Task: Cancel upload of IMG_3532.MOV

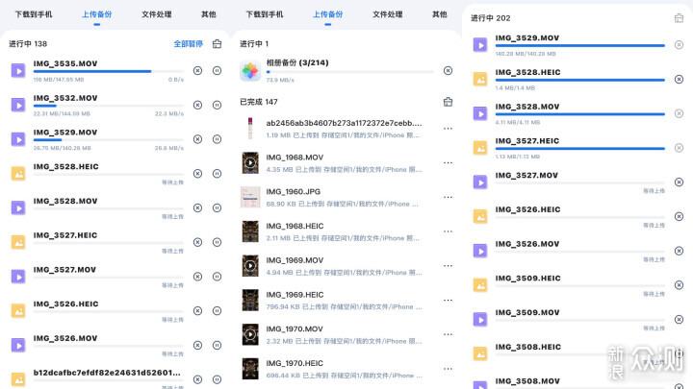Action: (197, 105)
